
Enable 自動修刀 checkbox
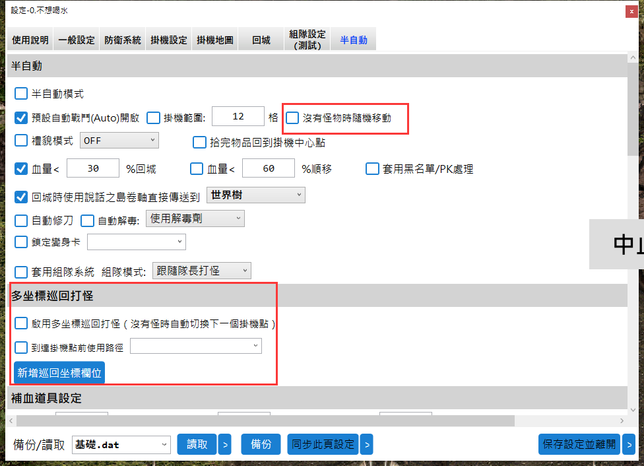(x=21, y=220)
